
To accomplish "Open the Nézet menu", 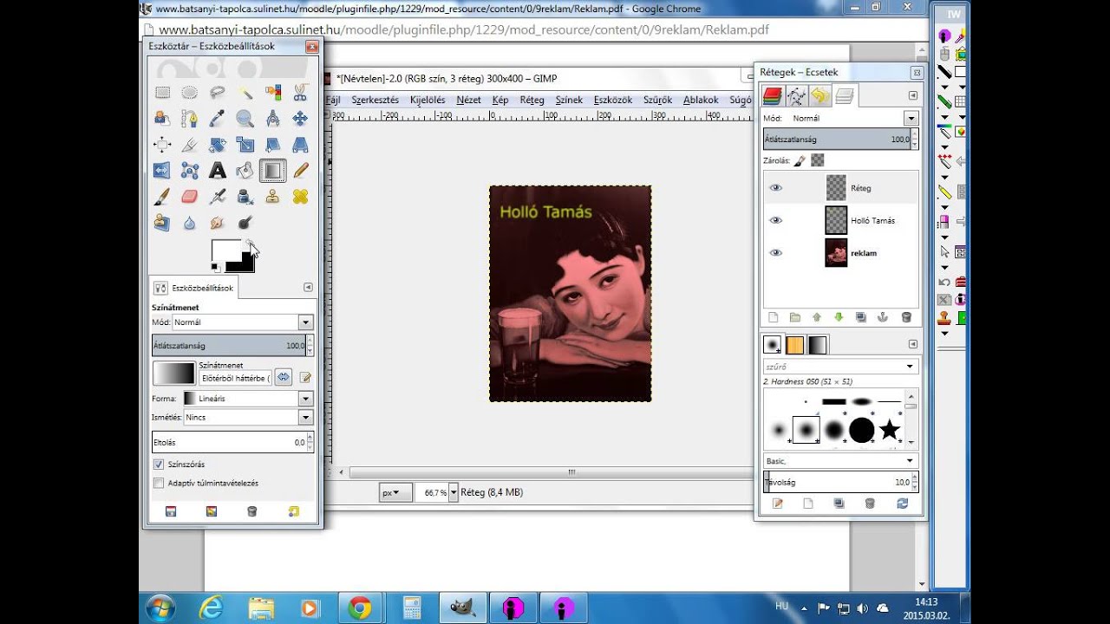I will point(468,100).
